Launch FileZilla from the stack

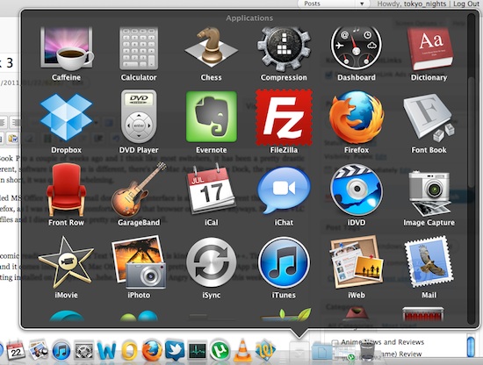(x=284, y=118)
